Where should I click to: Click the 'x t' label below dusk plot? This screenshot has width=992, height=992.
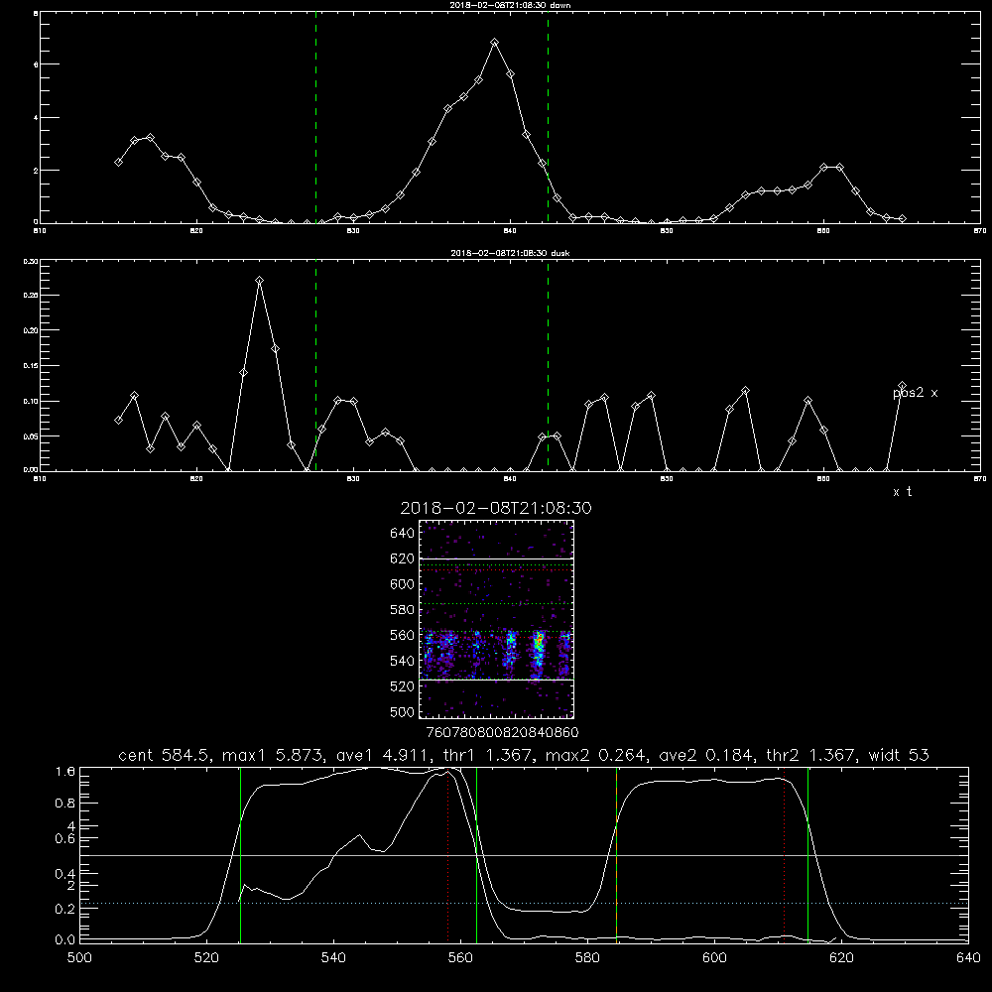click(x=902, y=492)
